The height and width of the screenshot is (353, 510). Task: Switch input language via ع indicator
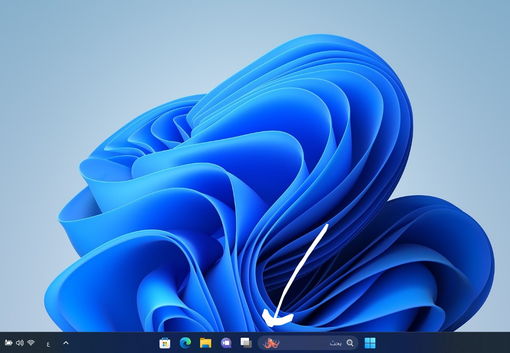point(48,344)
